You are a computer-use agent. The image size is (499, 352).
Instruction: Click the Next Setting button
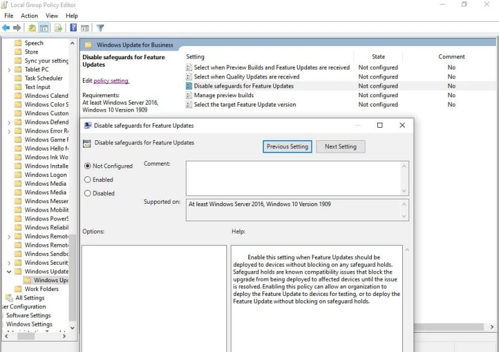coord(340,146)
